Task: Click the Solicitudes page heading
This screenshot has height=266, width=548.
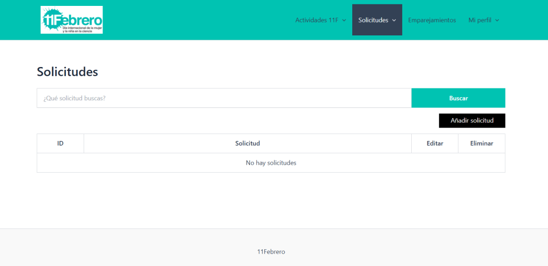Action: pyautogui.click(x=68, y=71)
